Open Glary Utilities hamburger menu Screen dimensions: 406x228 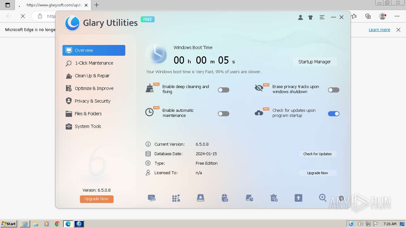point(322,17)
